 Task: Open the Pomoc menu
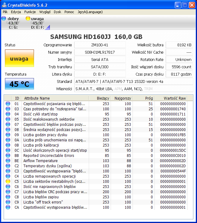click(69, 12)
